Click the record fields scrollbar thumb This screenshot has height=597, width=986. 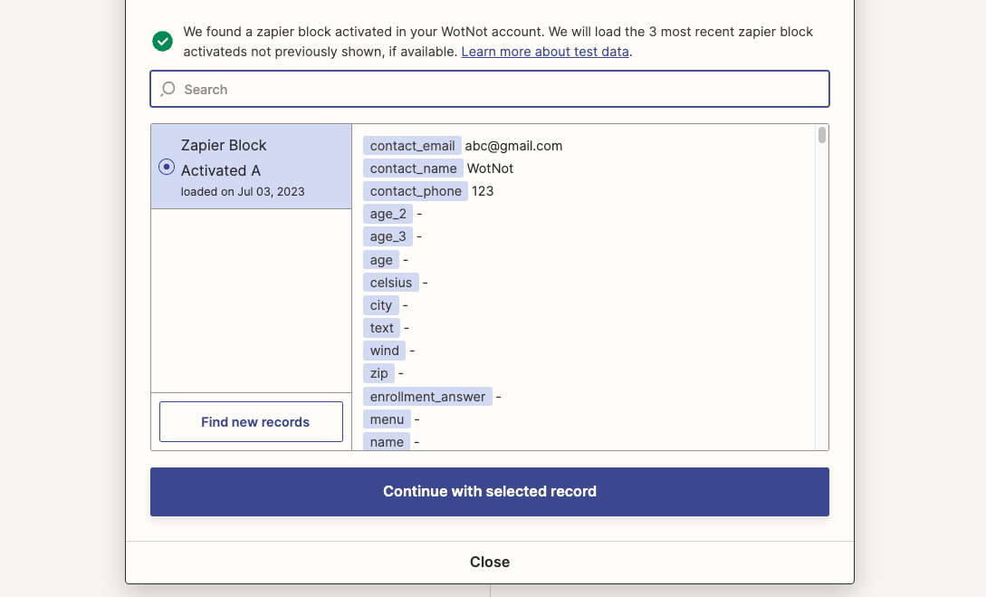click(x=822, y=135)
